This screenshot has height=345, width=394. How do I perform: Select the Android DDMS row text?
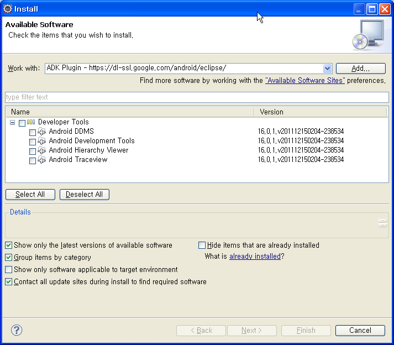click(x=71, y=131)
